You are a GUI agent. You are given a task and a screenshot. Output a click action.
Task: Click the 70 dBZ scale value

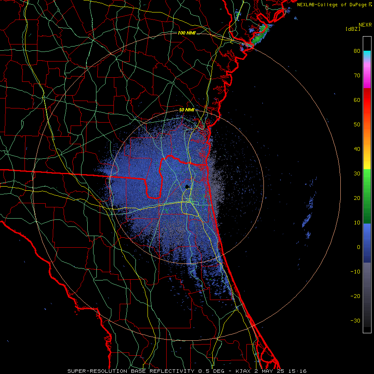click(357, 76)
